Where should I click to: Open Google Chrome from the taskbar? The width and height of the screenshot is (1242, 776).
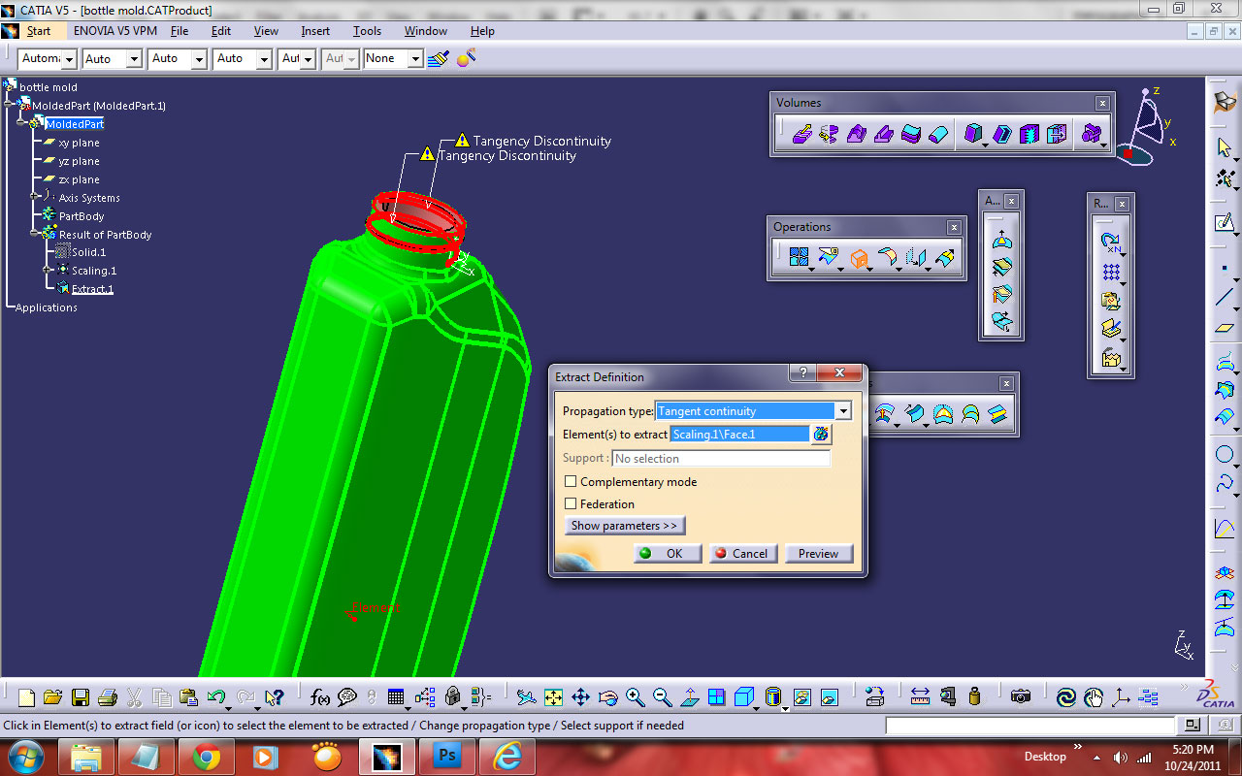click(x=206, y=757)
